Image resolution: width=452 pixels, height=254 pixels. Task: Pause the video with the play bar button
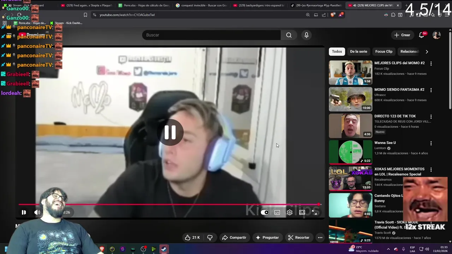tap(24, 212)
